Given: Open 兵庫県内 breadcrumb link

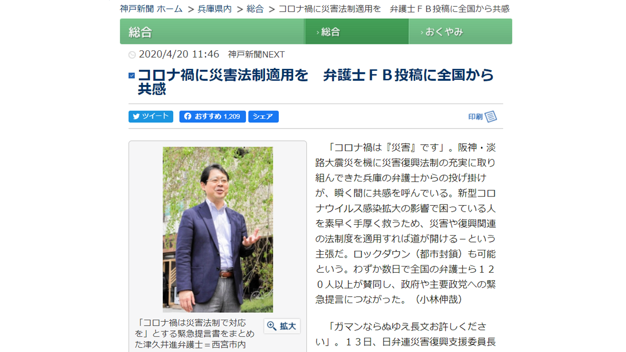Looking at the screenshot, I should pyautogui.click(x=215, y=9).
